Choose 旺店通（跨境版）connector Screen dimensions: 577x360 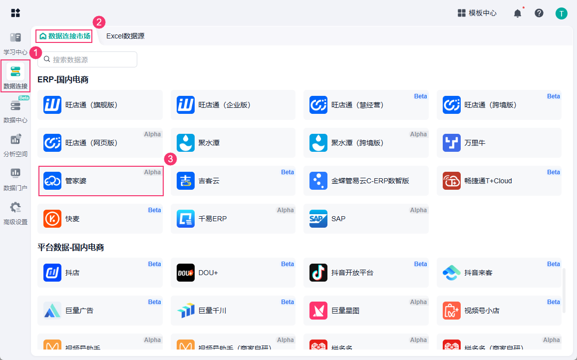(499, 105)
